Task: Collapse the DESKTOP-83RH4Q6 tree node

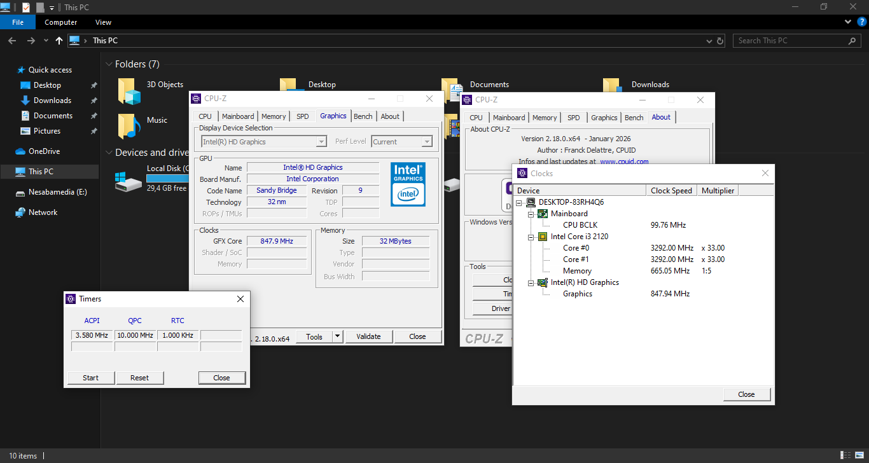Action: 520,202
